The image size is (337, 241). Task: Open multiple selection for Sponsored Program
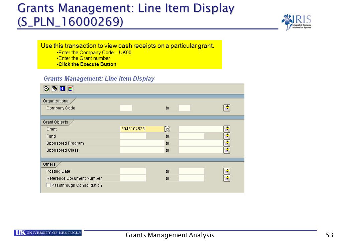227,143
